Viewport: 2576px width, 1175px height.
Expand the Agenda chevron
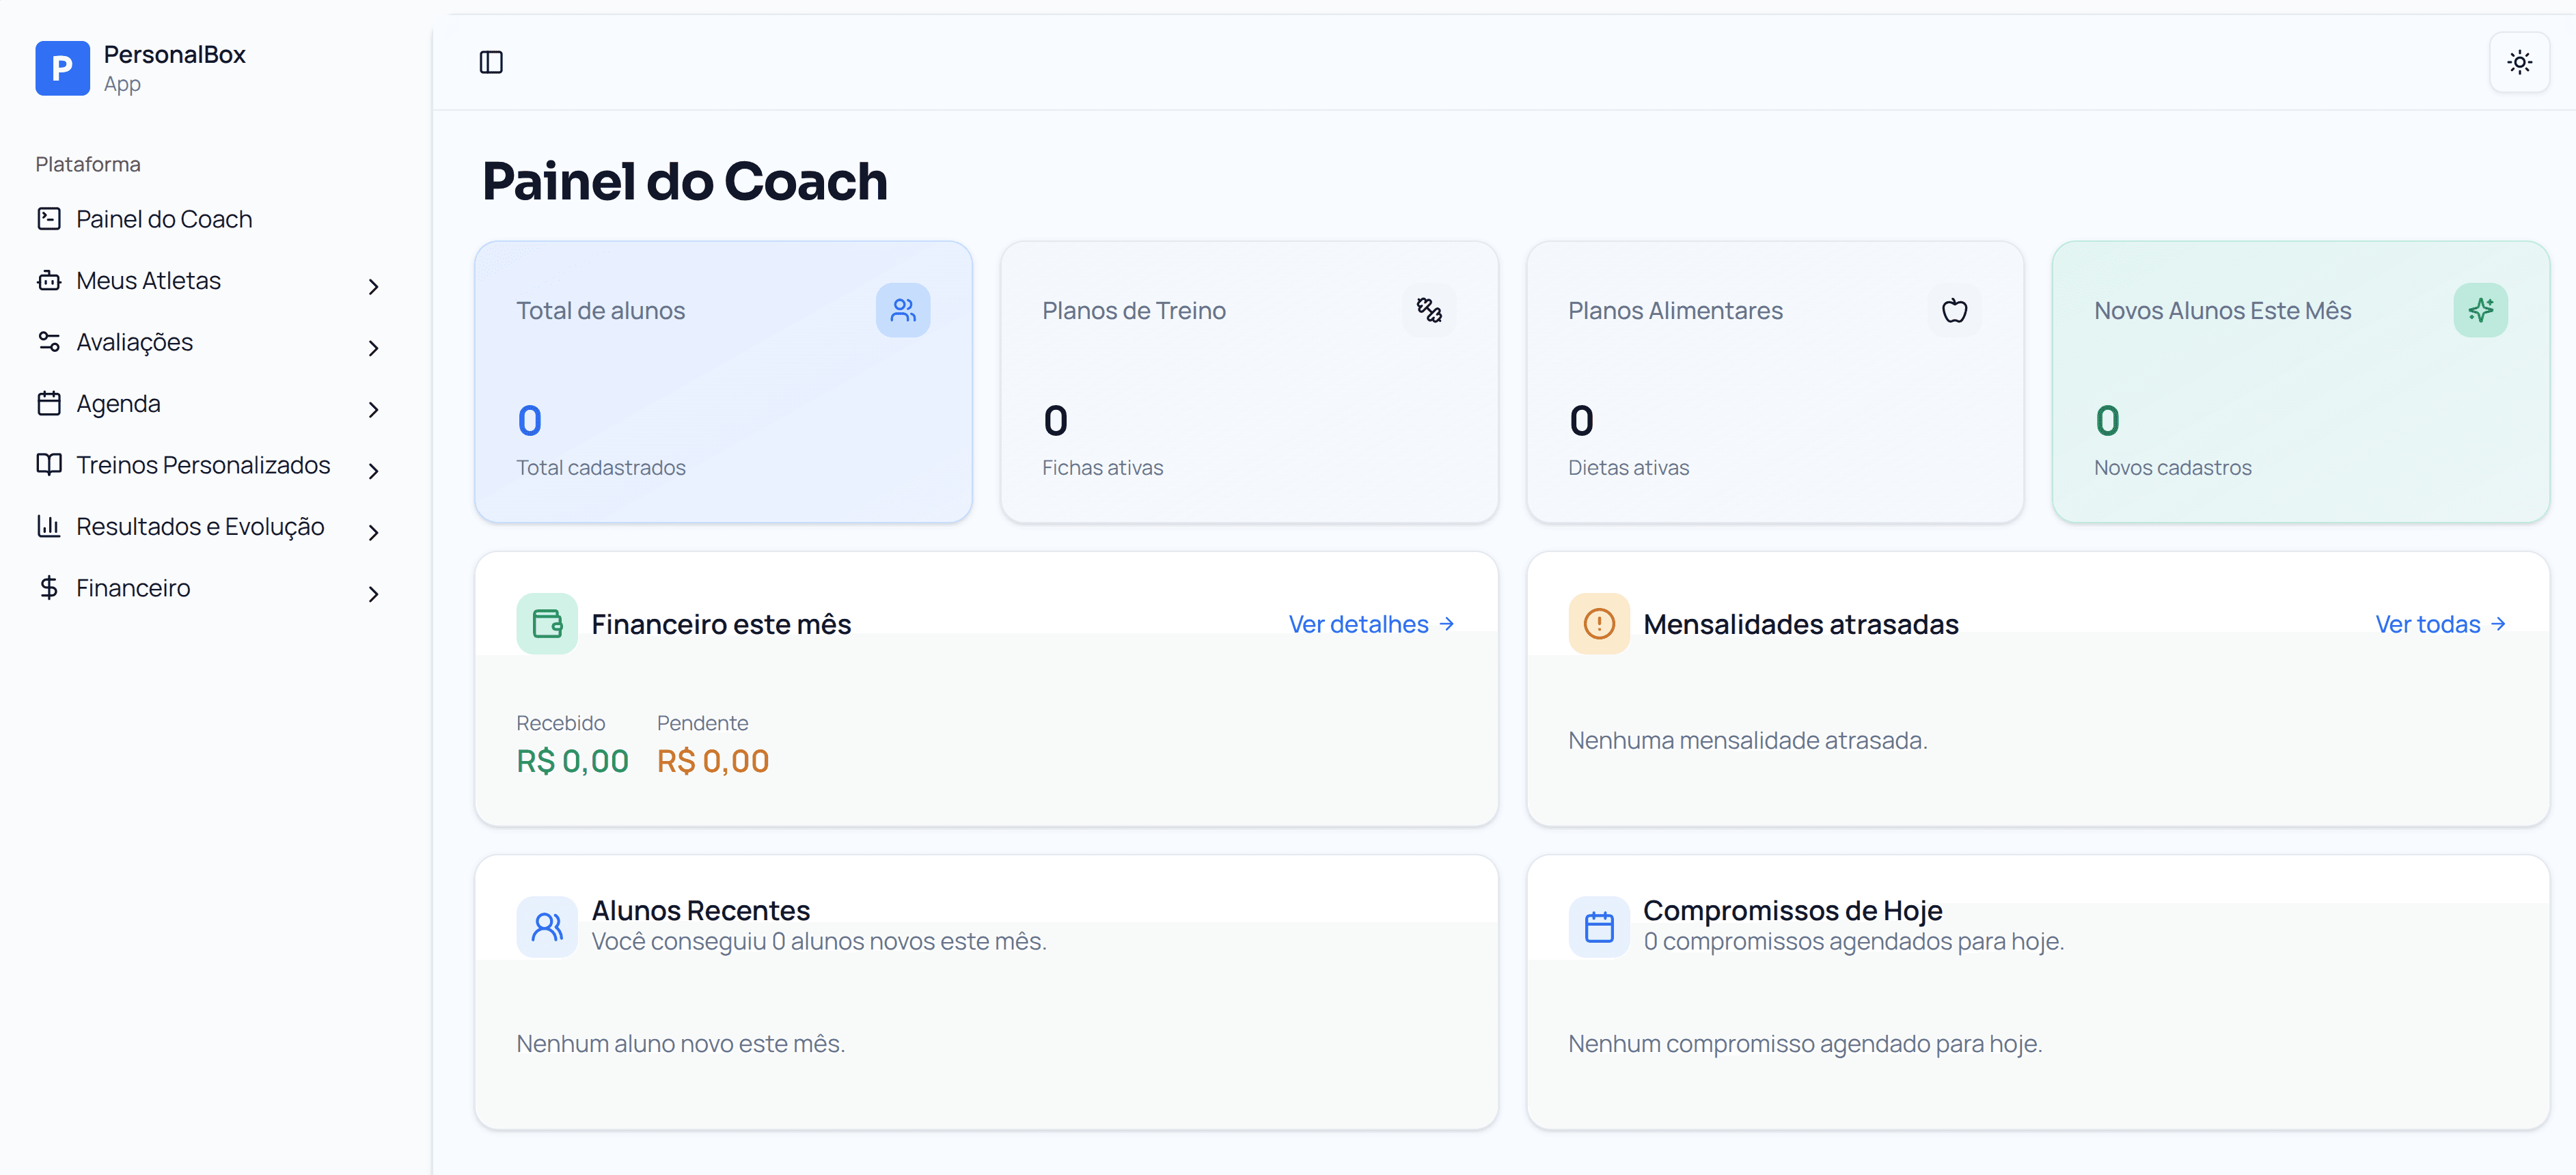pyautogui.click(x=373, y=410)
